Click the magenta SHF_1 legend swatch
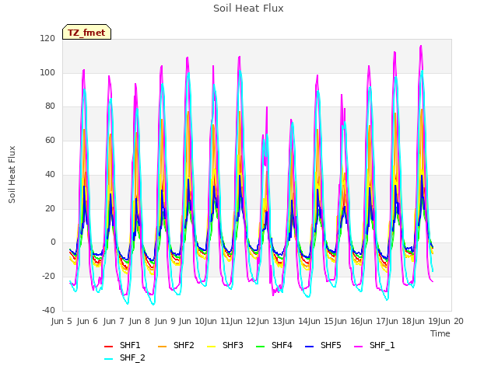This screenshot has width=498, height=373. (358, 347)
